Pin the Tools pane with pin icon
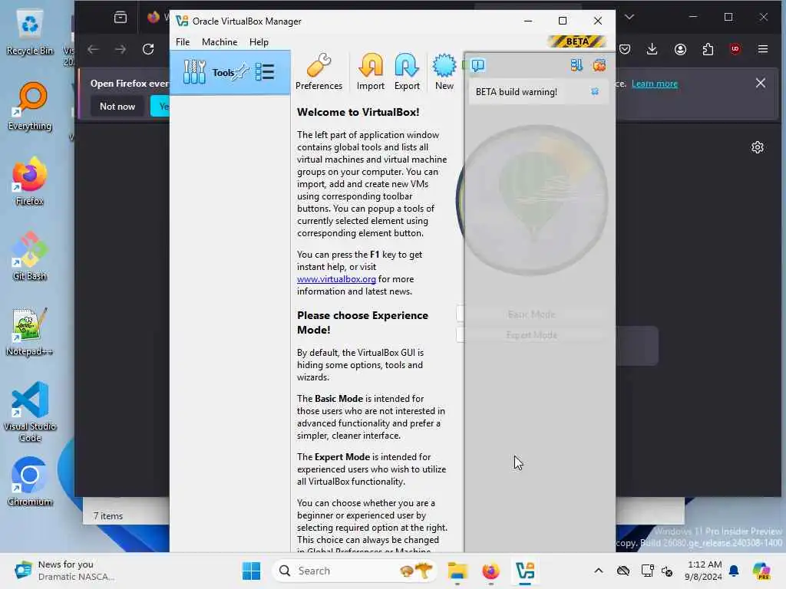The width and height of the screenshot is (786, 589). tap(242, 71)
